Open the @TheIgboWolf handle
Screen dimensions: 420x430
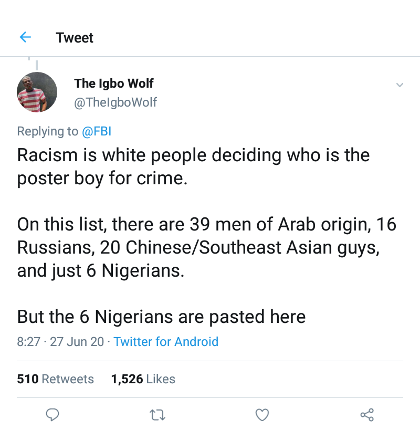[115, 102]
